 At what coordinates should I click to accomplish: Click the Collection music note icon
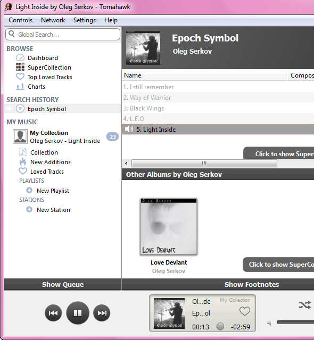tap(23, 152)
